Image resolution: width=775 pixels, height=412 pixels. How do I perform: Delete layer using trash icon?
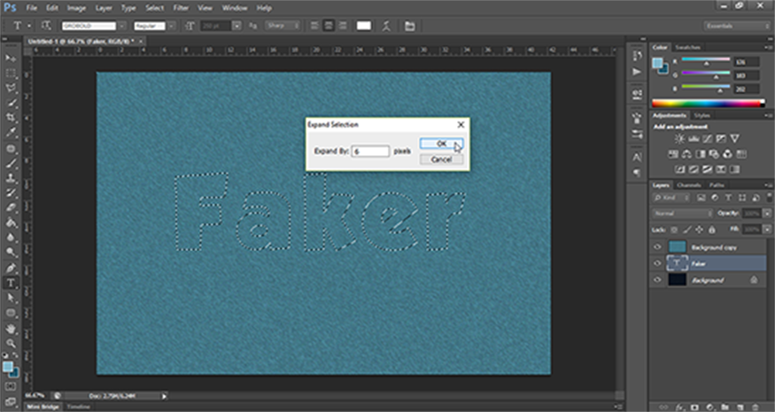pyautogui.click(x=755, y=407)
